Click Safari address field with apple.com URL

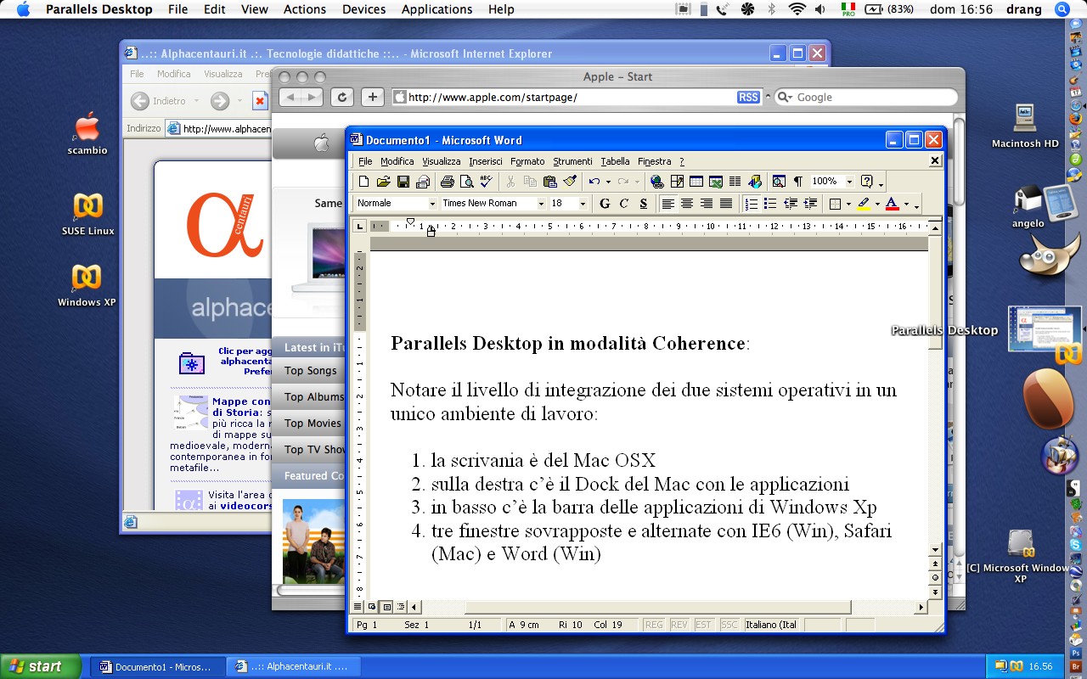click(x=577, y=98)
